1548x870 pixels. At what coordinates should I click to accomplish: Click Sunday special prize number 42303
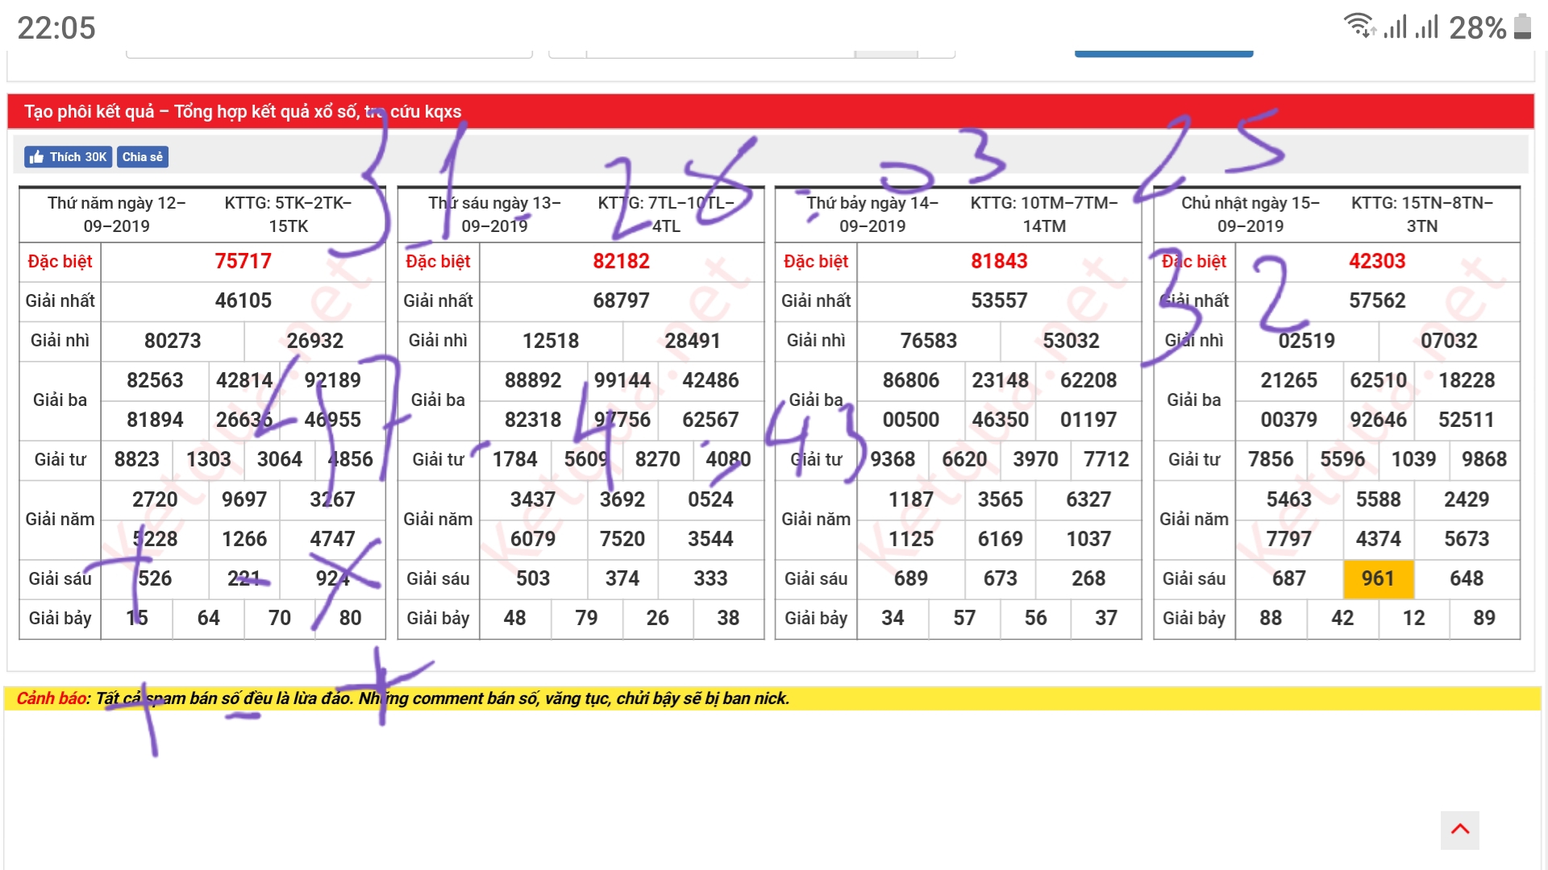tap(1376, 261)
